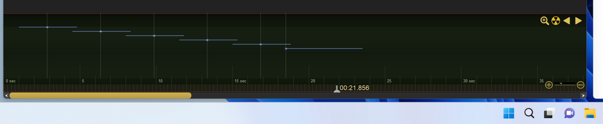This screenshot has height=124, width=603.
Task: Open File Explorer from the taskbar
Action: click(590, 113)
